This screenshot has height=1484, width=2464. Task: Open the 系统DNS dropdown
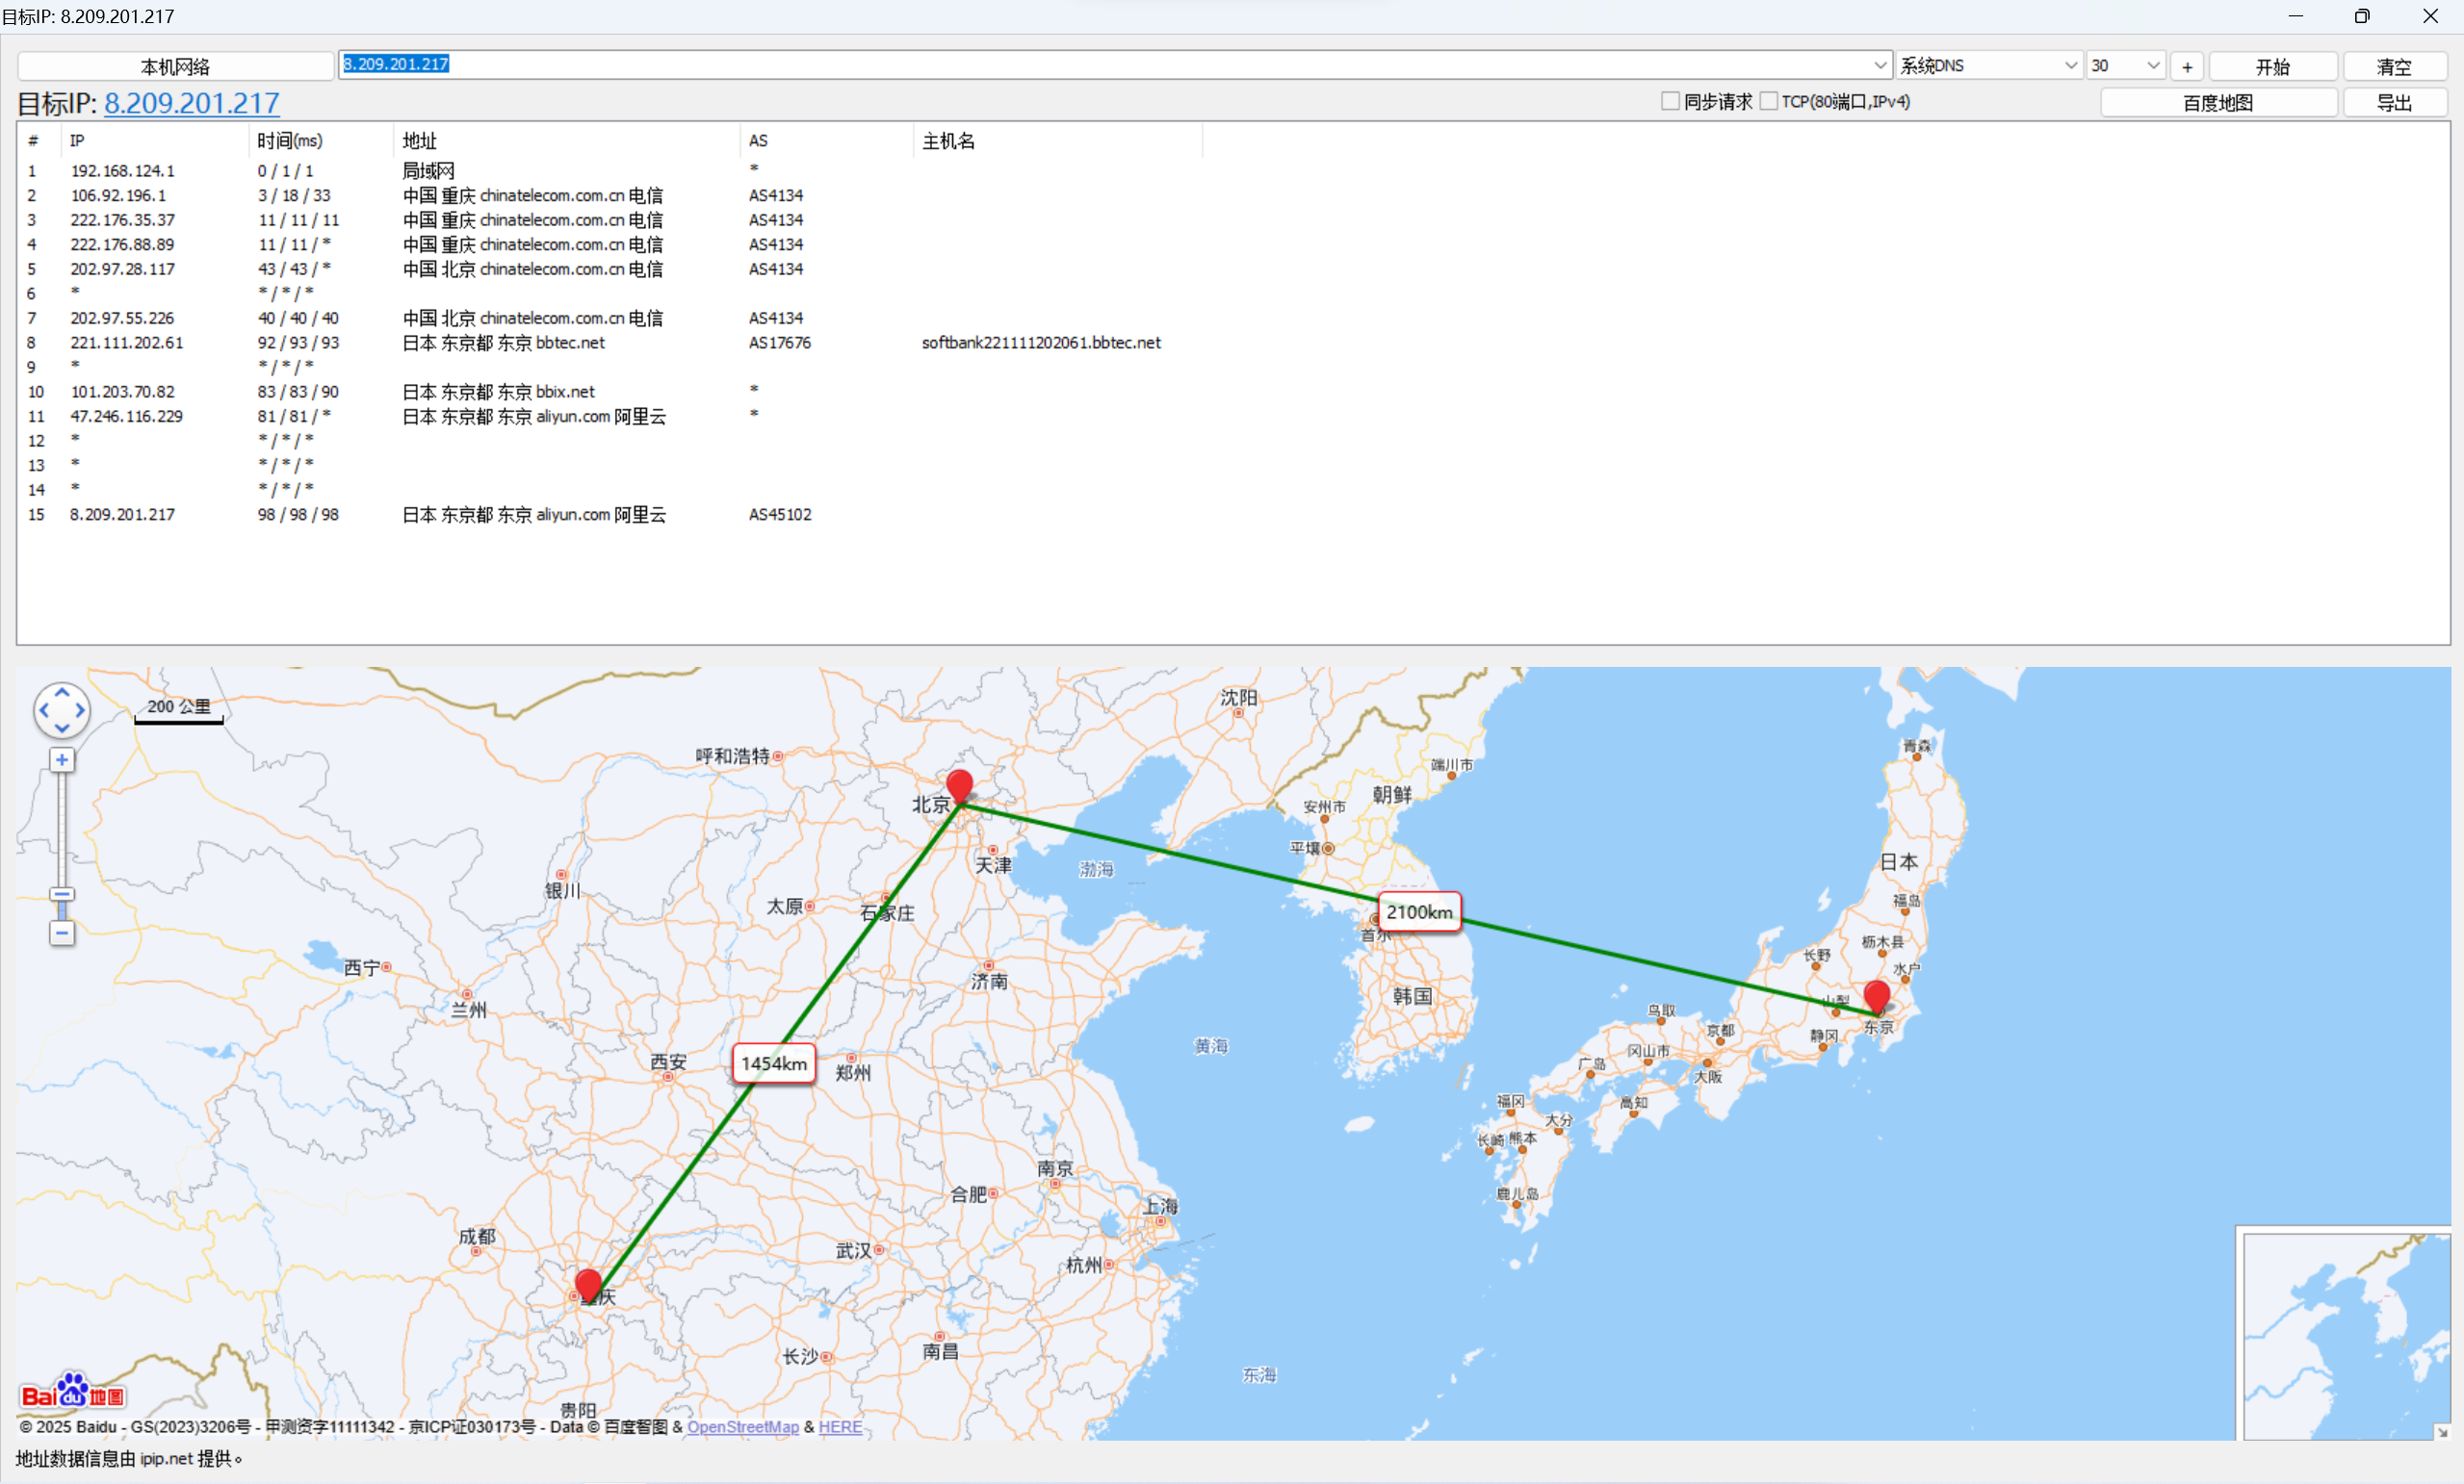pos(2070,66)
